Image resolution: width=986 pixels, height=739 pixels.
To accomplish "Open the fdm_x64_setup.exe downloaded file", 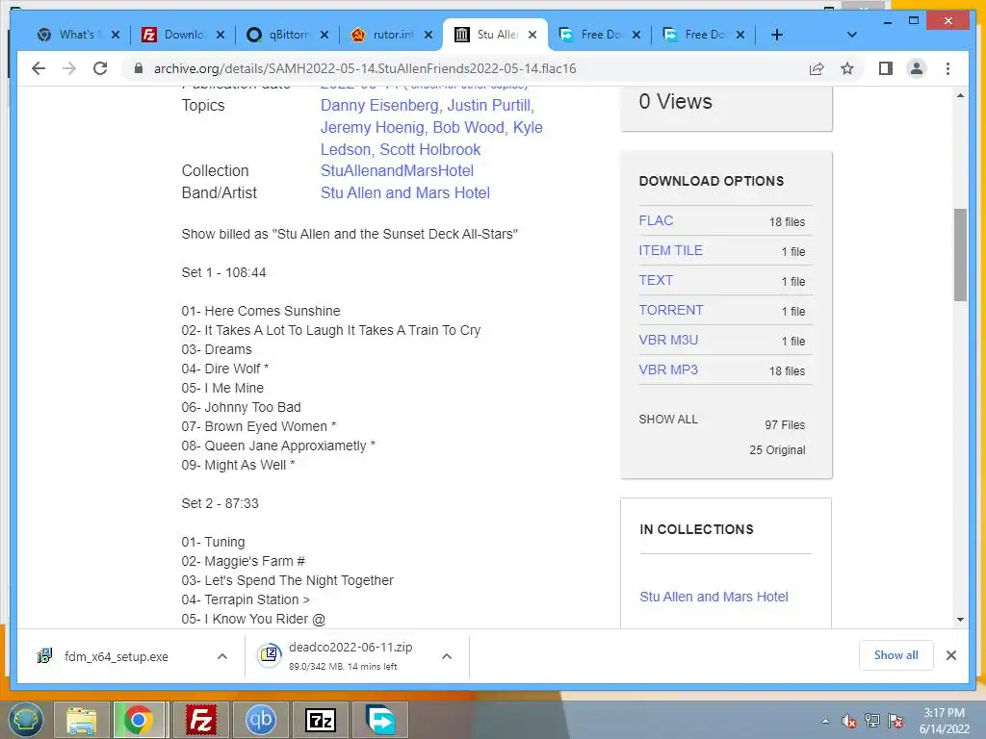I will pos(116,656).
